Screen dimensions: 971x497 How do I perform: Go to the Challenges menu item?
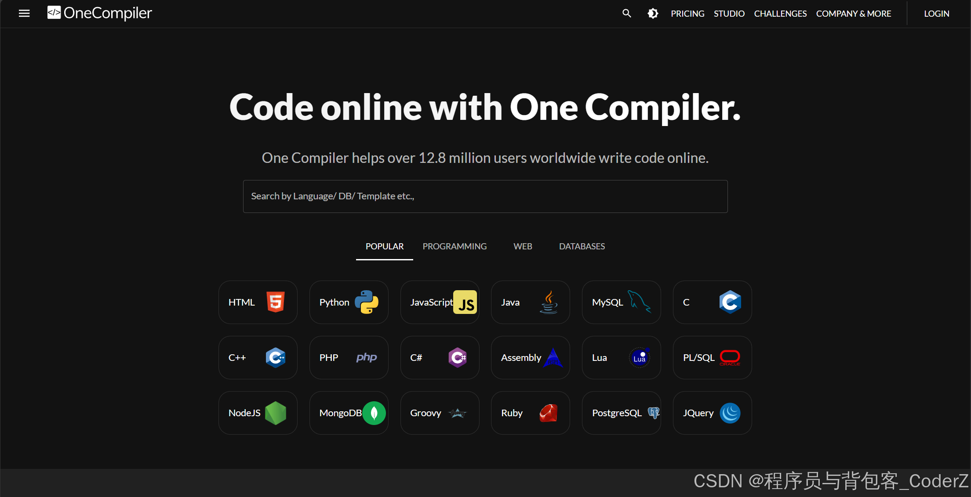(780, 14)
